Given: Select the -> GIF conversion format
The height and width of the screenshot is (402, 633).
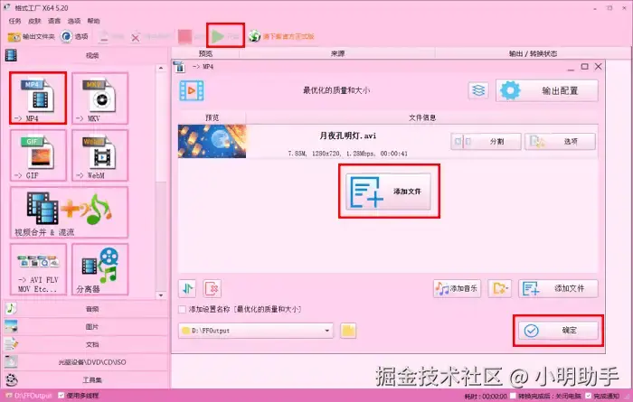Looking at the screenshot, I should pyautogui.click(x=38, y=155).
